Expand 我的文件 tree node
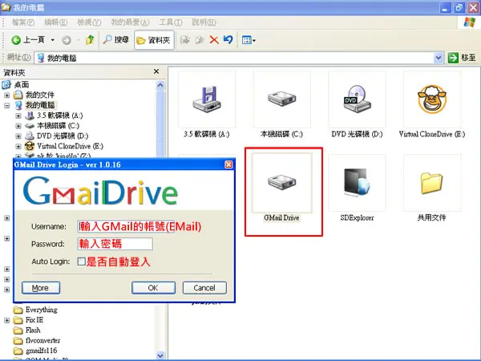The image size is (481, 361). pyautogui.click(x=6, y=95)
